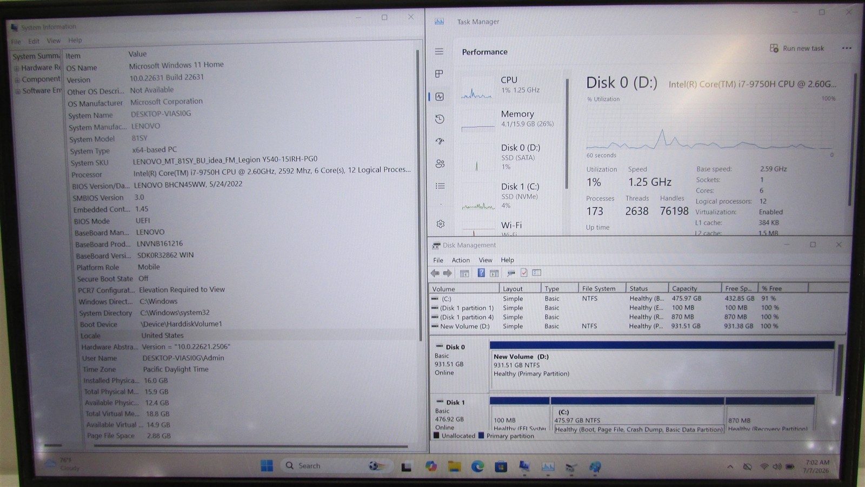The width and height of the screenshot is (865, 487).
Task: Expand Components tree node
Action: pyautogui.click(x=17, y=80)
